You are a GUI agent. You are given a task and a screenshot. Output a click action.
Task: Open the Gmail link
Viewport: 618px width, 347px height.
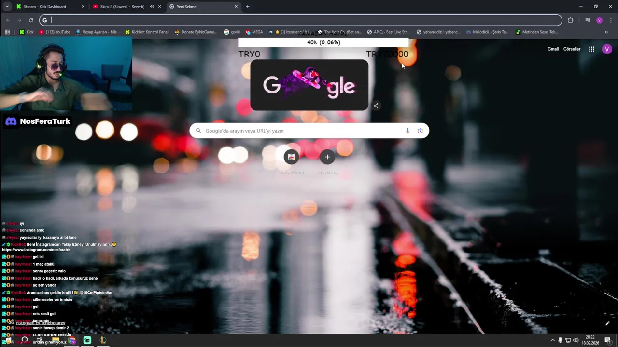point(553,49)
